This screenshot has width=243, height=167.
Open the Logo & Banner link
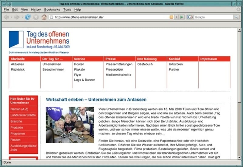[84, 80]
